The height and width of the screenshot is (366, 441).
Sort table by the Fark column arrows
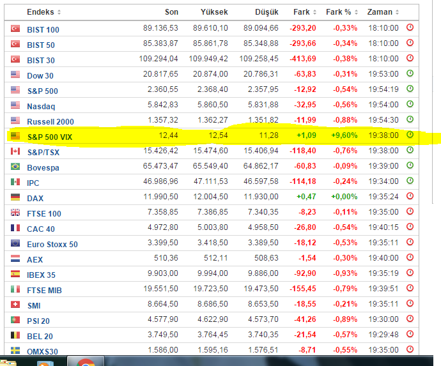click(314, 12)
